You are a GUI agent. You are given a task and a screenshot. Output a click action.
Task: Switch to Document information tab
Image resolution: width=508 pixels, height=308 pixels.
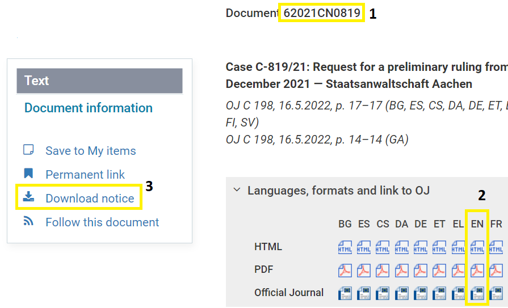(x=89, y=108)
